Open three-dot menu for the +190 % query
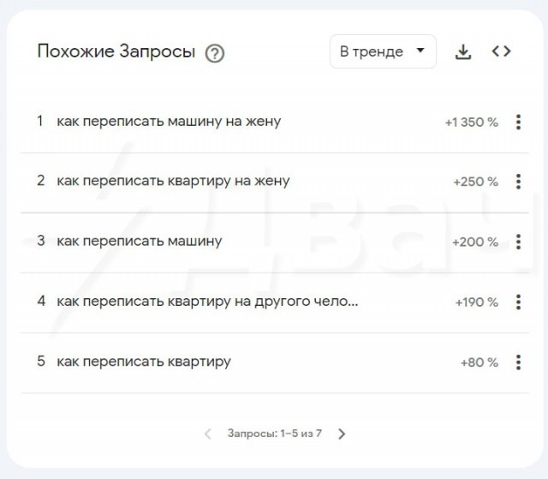548x479 pixels. (518, 302)
